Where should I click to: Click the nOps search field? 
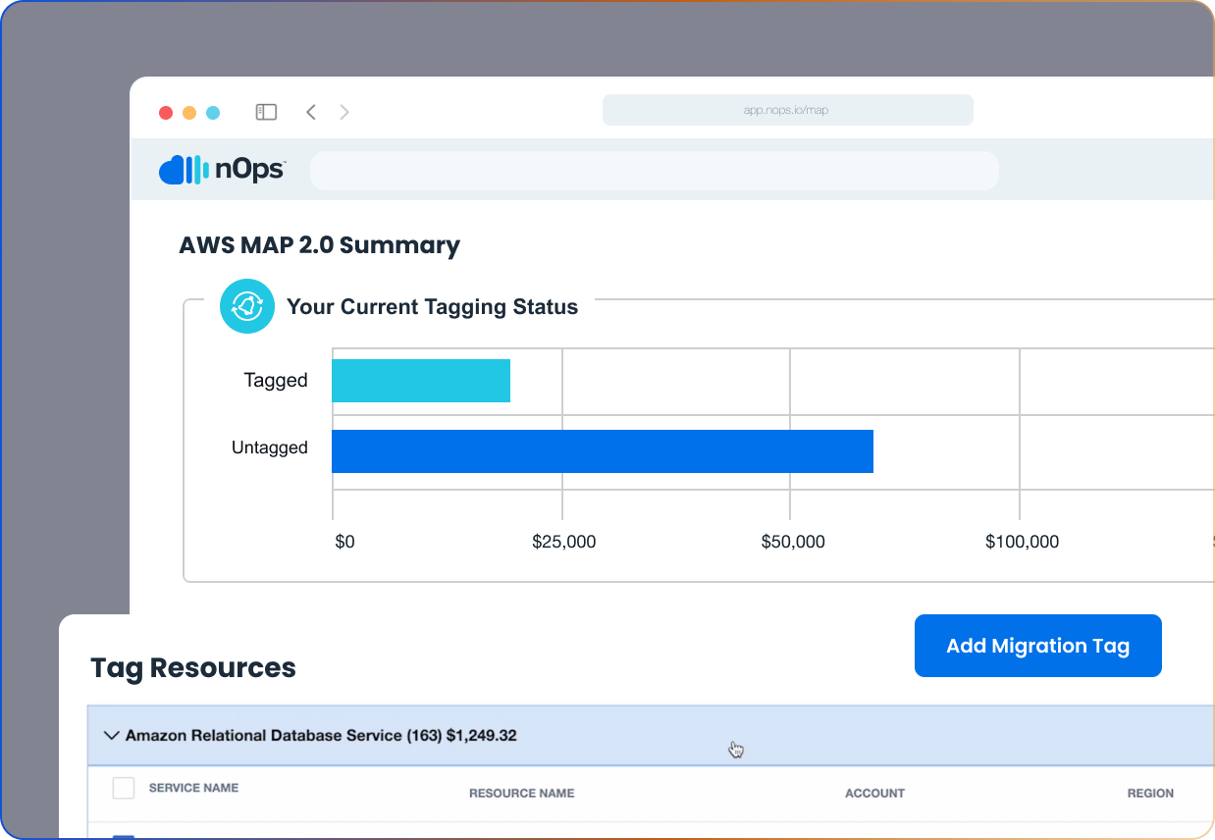click(x=654, y=170)
